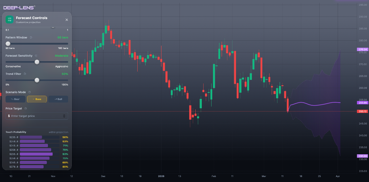Image resolution: width=369 pixels, height=182 pixels.
Task: Click the Forecast Sensitivity slider handle
Action: [x=37, y=62]
